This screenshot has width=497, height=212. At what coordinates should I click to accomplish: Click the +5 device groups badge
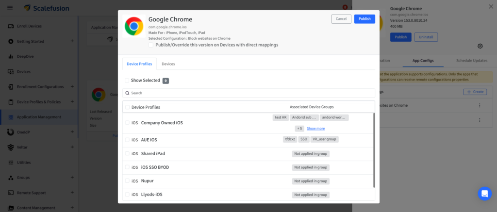coord(299,129)
